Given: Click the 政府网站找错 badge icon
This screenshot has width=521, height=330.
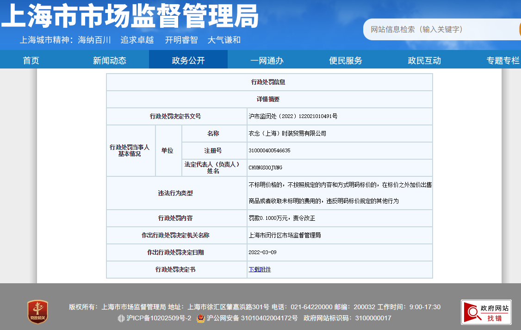Looking at the screenshot, I should pos(486,312).
